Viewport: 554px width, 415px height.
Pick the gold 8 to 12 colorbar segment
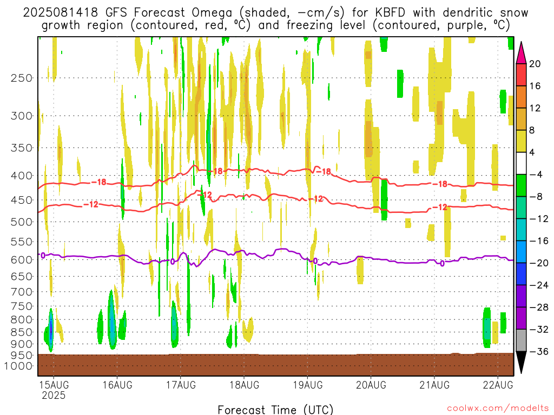coord(521,119)
